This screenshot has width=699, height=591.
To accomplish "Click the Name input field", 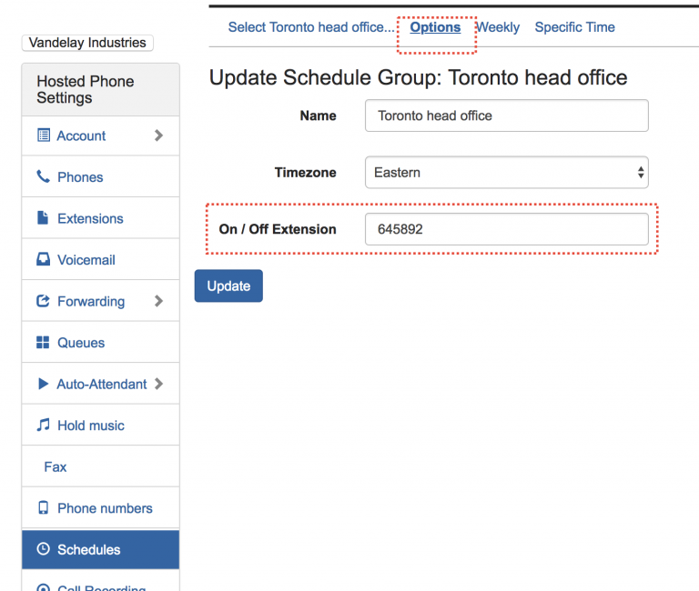I will [506, 115].
